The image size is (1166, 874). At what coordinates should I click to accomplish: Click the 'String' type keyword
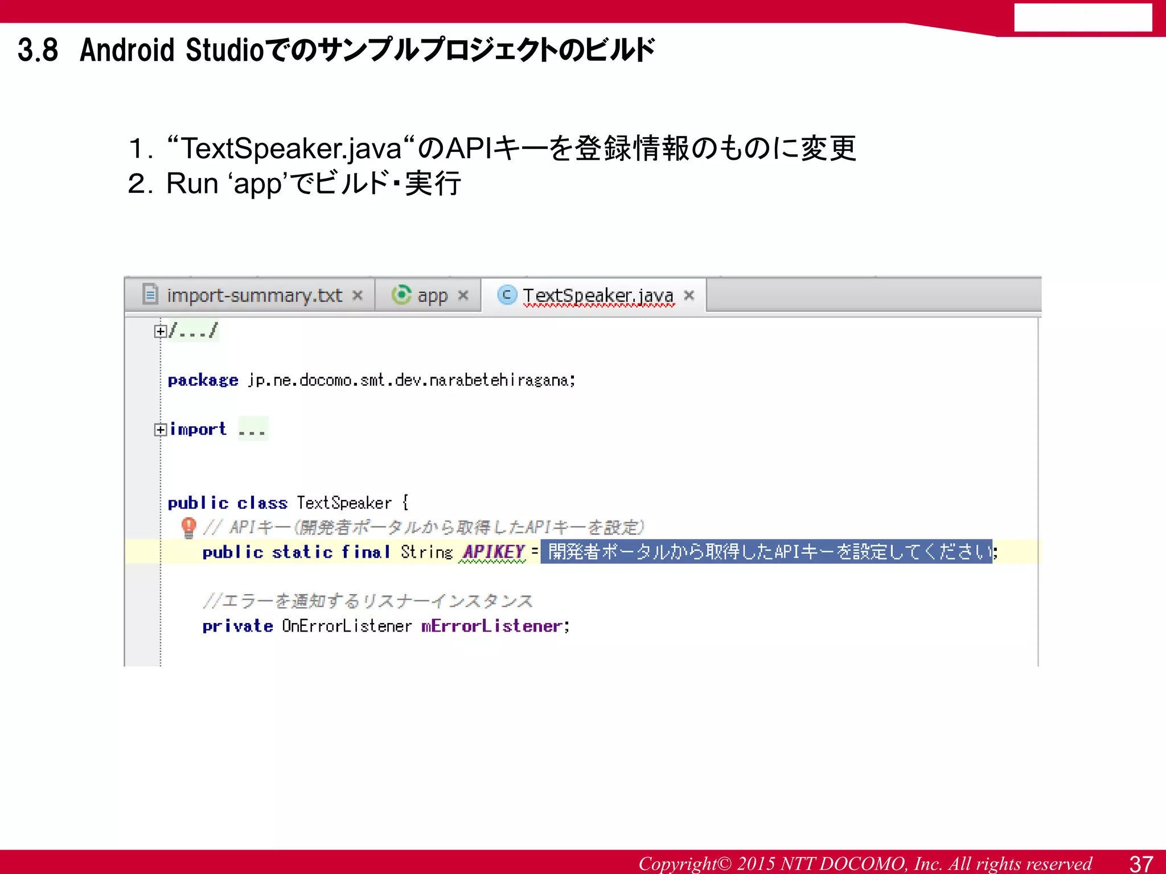click(x=427, y=552)
